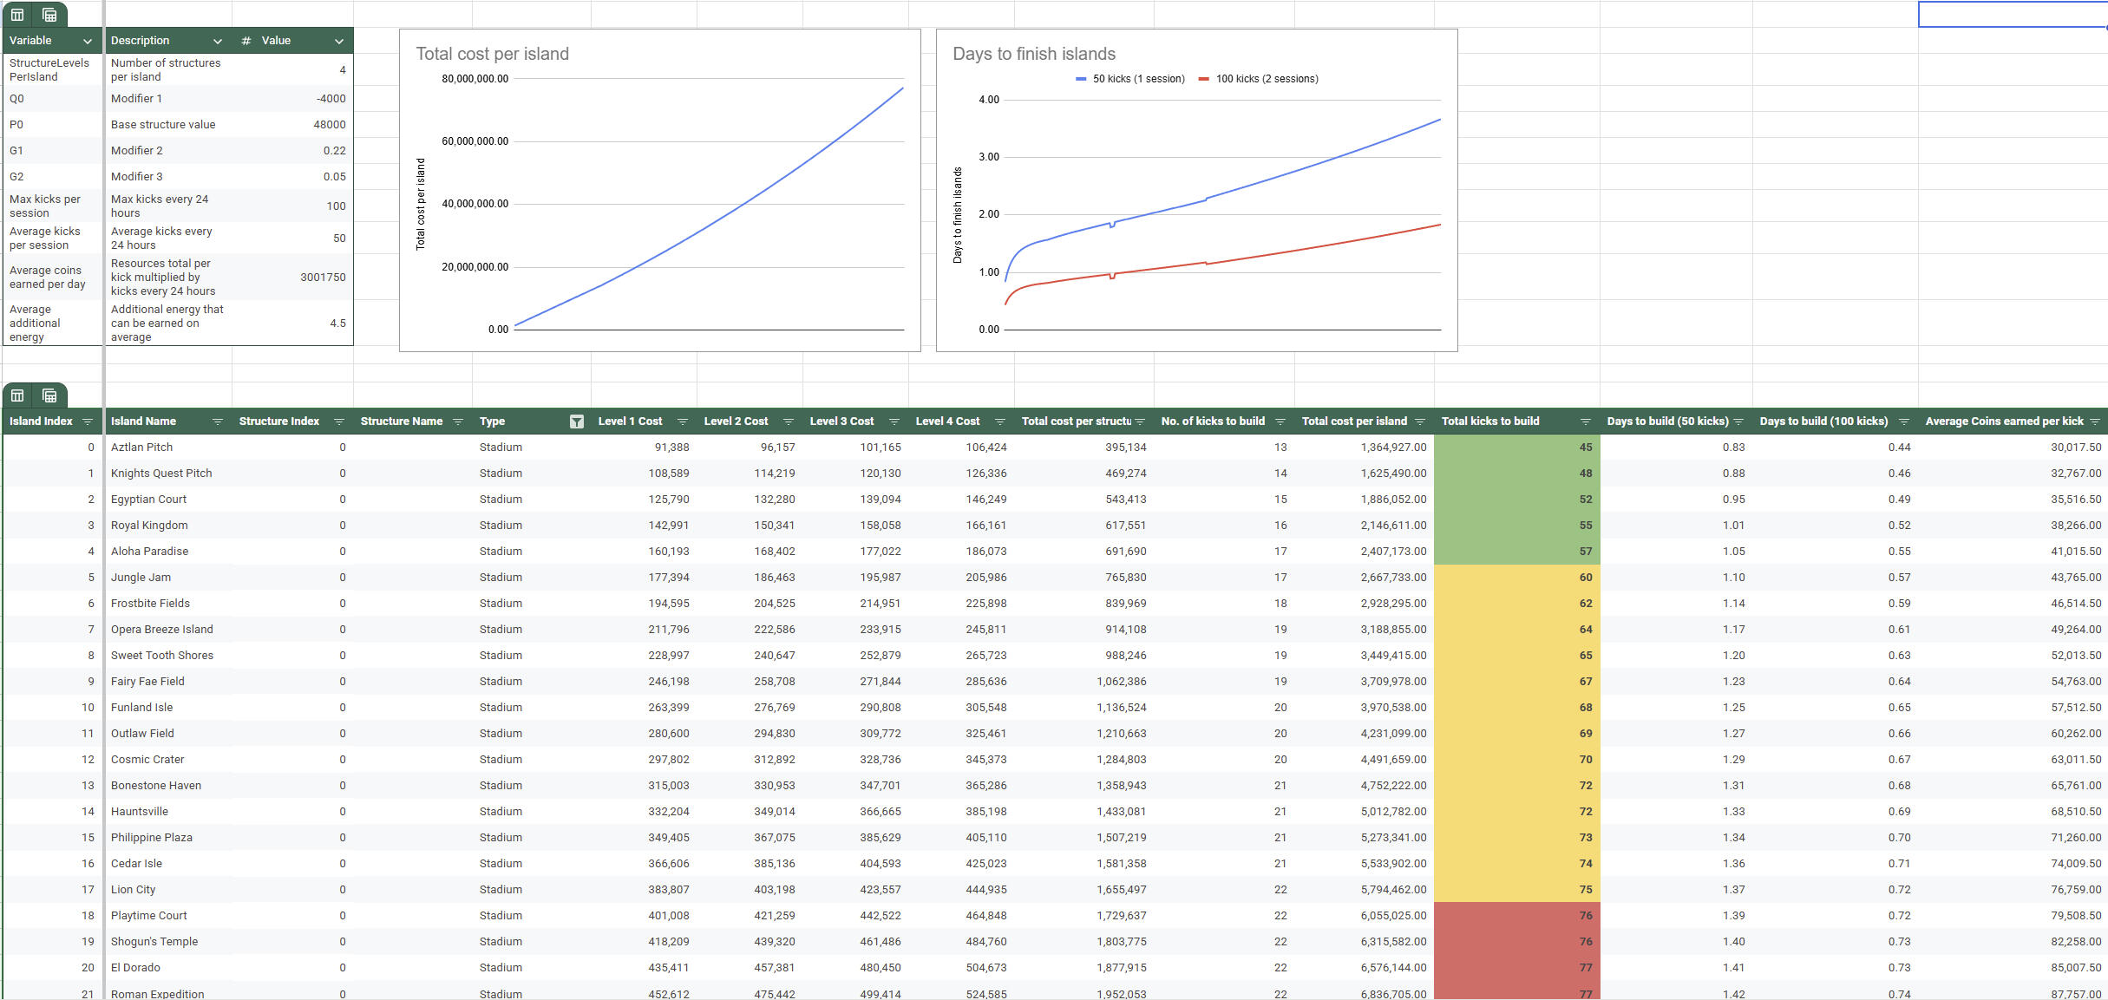The height and width of the screenshot is (1000, 2108).
Task: Open the Value column dropdown arrow
Action: 339,41
